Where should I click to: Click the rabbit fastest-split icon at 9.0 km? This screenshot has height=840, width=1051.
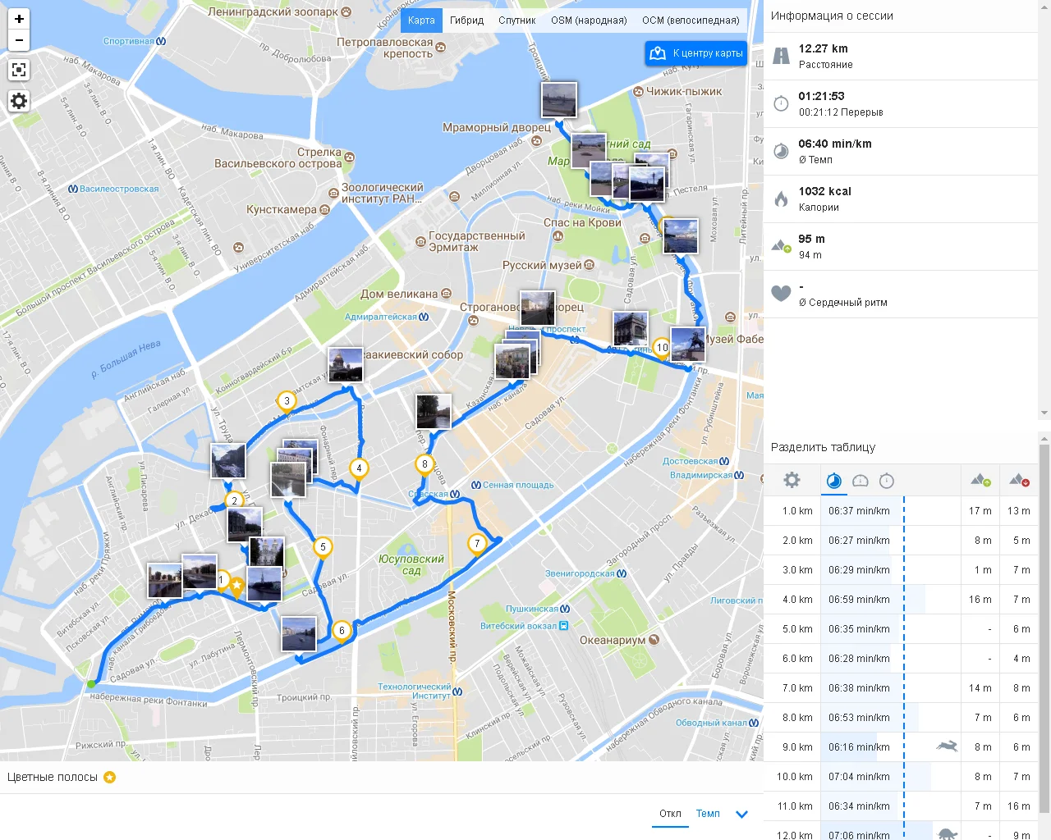pos(947,746)
